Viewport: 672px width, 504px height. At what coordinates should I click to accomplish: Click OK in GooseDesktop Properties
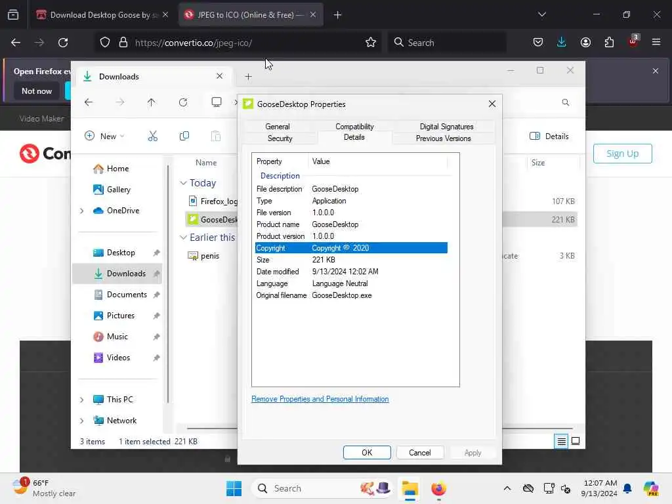(367, 453)
